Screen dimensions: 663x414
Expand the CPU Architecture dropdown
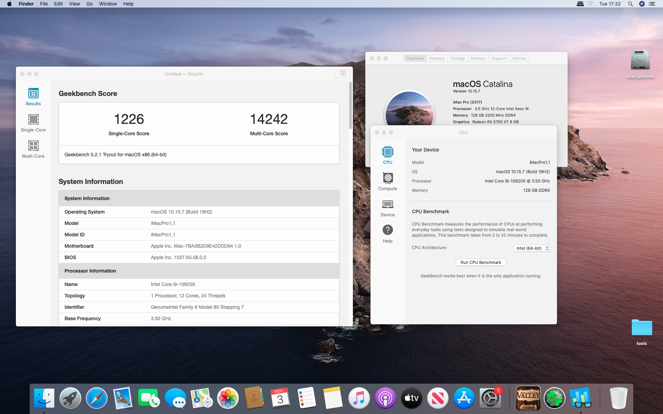tap(532, 248)
